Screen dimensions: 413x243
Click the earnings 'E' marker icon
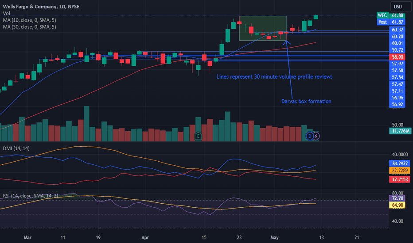198,136
